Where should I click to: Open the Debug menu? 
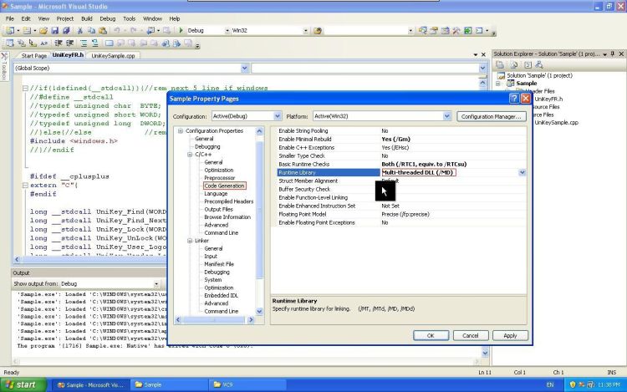tap(108, 18)
